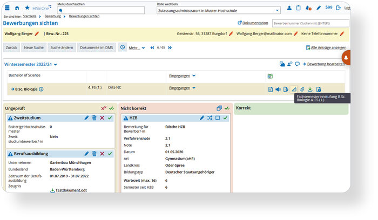The height and width of the screenshot is (220, 378).
Task: Delete the Zweitstudium card
Action: click(94, 118)
